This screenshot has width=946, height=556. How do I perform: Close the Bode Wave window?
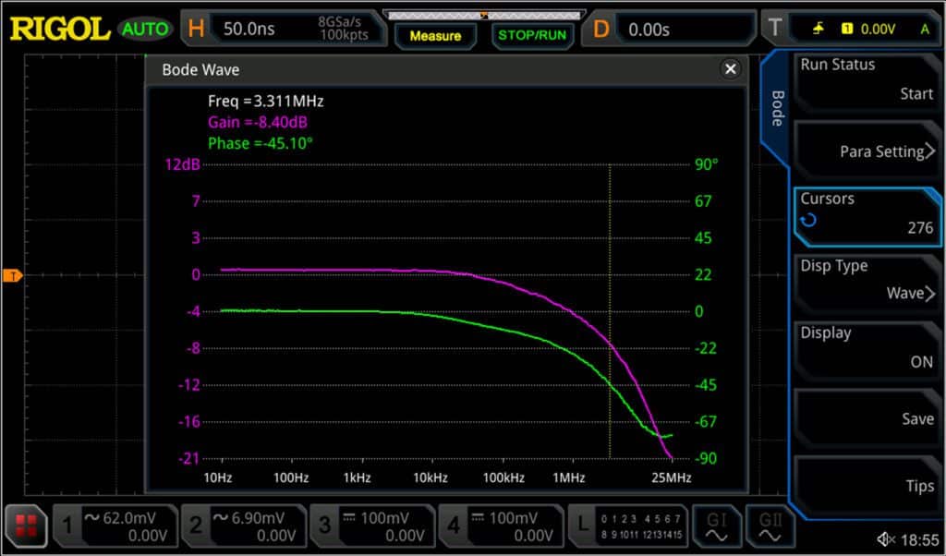[x=731, y=69]
